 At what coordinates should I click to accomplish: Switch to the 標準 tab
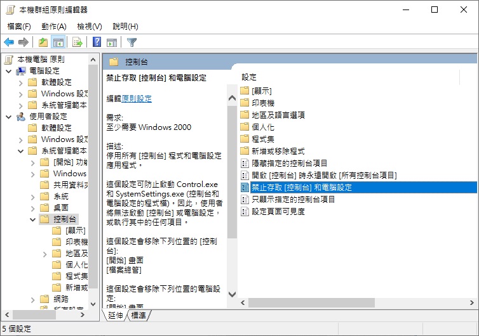coord(138,315)
